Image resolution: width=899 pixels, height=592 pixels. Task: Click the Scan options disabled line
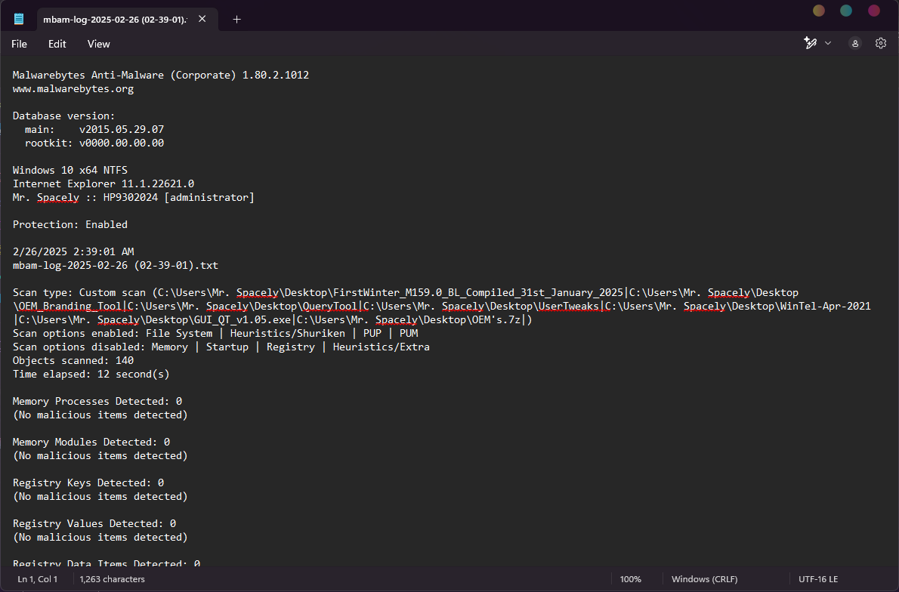pyautogui.click(x=221, y=347)
